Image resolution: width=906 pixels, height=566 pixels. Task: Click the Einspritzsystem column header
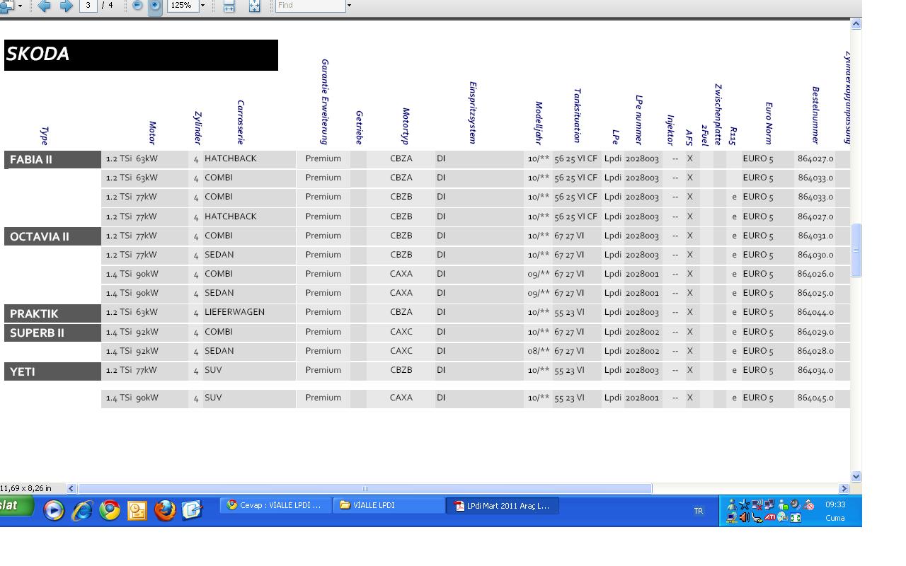pyautogui.click(x=473, y=113)
